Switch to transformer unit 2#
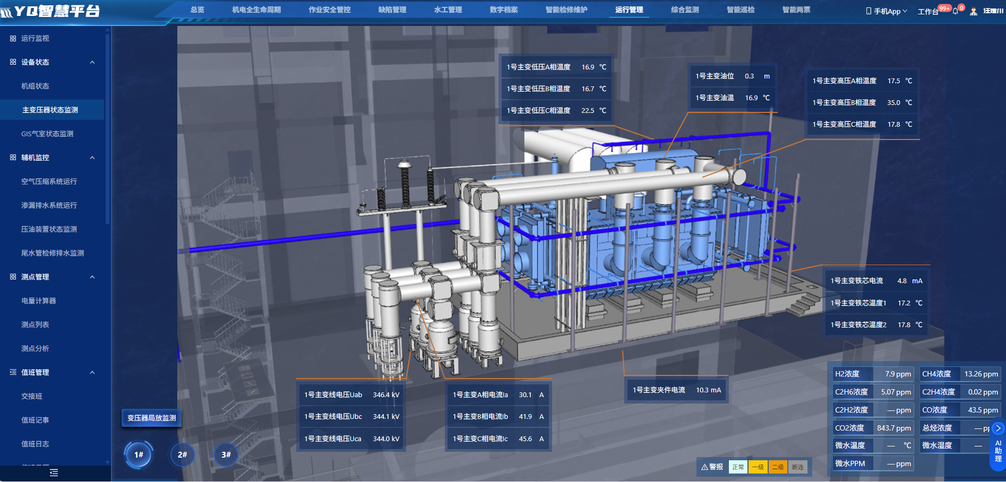This screenshot has width=1006, height=482. click(x=183, y=454)
